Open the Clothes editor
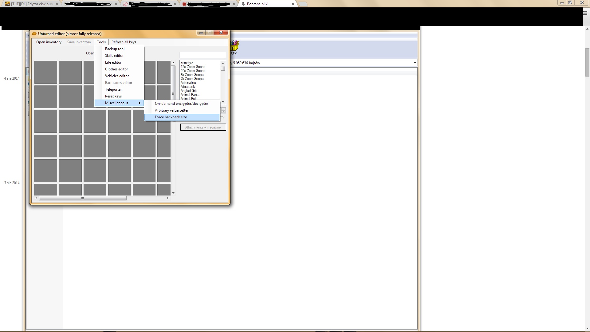The width and height of the screenshot is (590, 332). 119,69
